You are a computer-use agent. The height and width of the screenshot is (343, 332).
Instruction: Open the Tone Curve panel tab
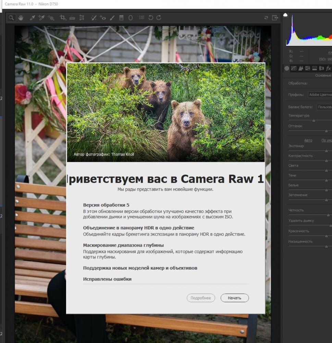(294, 69)
